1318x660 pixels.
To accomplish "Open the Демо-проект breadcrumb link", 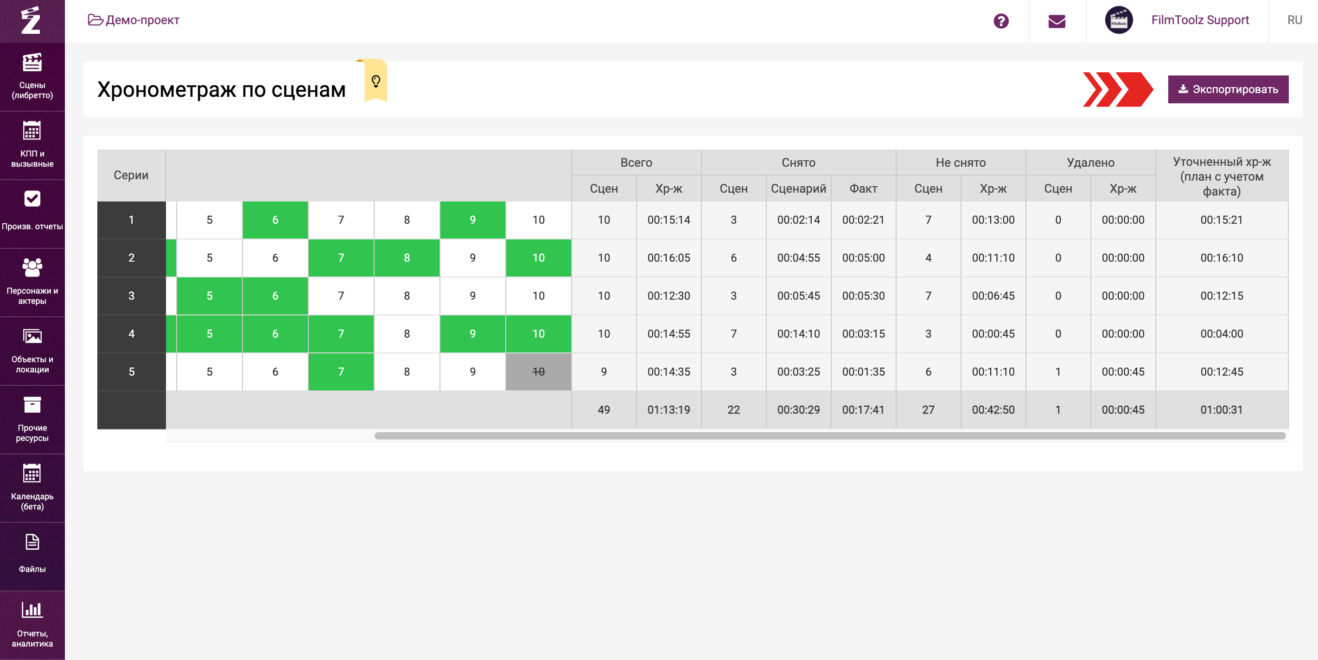I will [x=134, y=20].
